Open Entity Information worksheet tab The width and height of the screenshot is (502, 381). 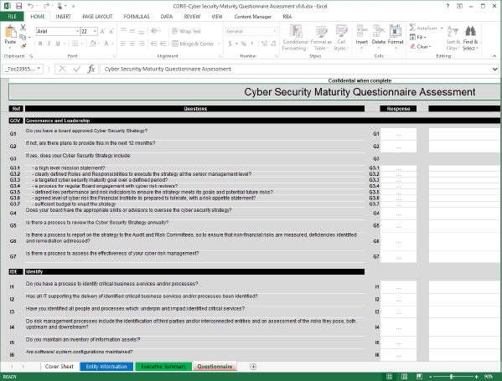[x=106, y=367]
